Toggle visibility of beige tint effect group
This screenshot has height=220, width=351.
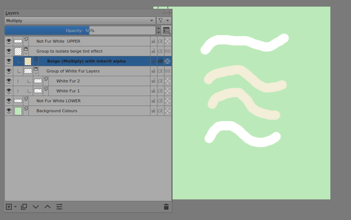[9, 51]
